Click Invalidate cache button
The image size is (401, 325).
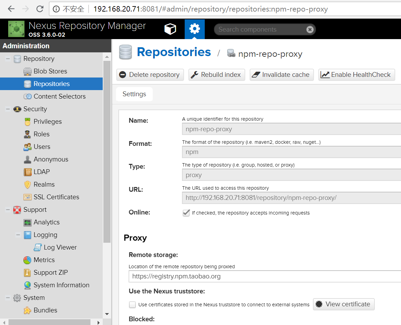(282, 75)
